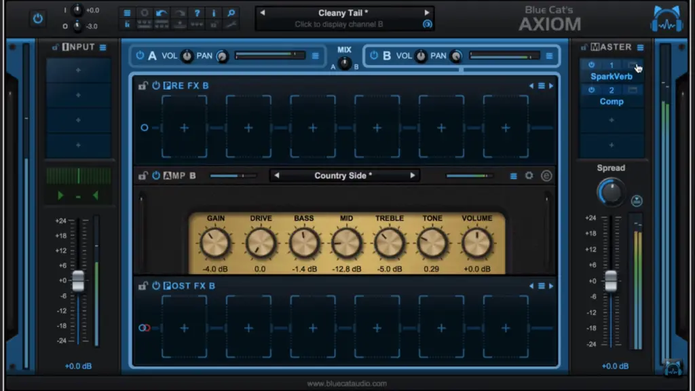Open Post FX B menu icon
The image size is (695, 391).
tap(541, 286)
